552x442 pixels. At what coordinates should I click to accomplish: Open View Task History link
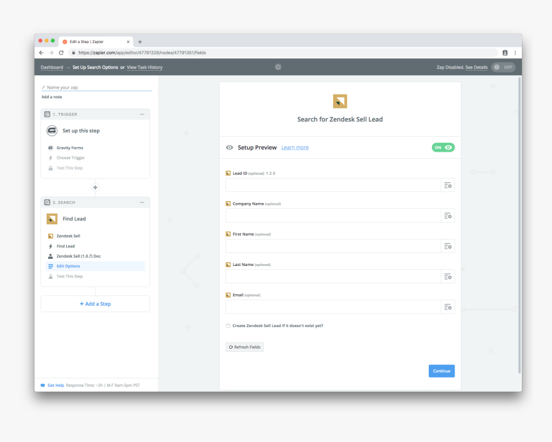pyautogui.click(x=144, y=67)
